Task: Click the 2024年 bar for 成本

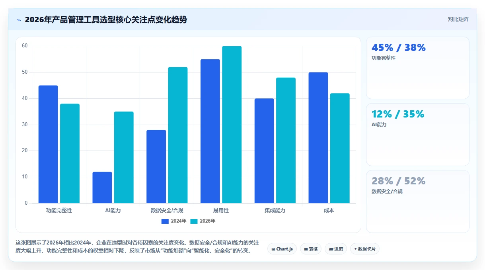Action: pyautogui.click(x=318, y=138)
